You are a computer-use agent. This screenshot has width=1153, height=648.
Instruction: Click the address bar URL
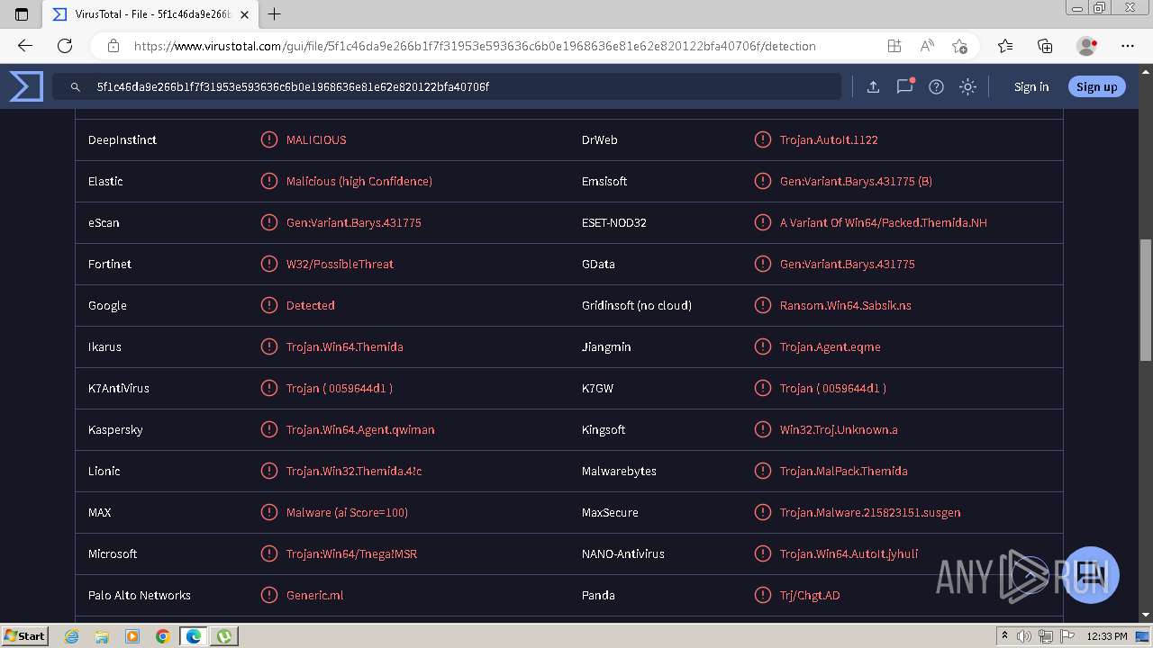(x=475, y=46)
